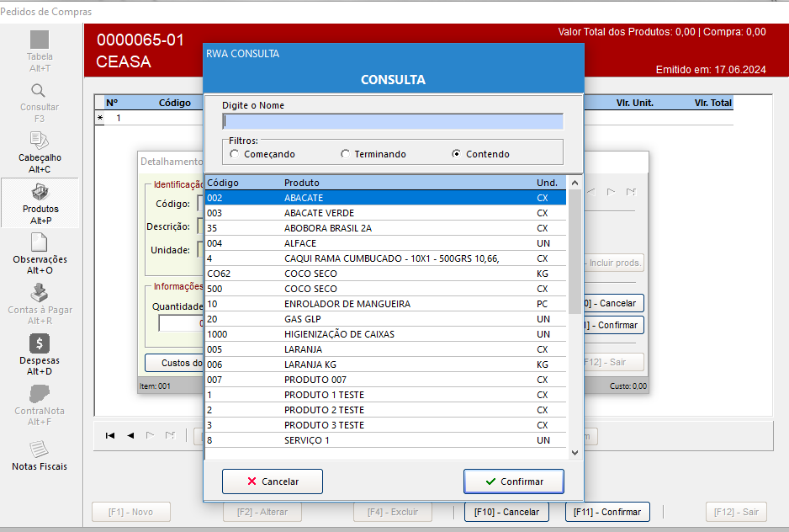Select the Começando filter option
Image resolution: width=789 pixels, height=532 pixels.
[262, 154]
